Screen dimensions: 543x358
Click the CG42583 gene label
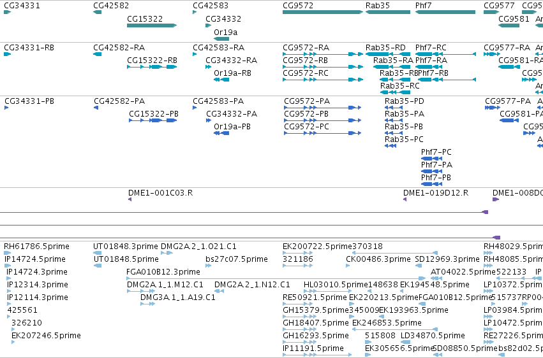point(211,6)
